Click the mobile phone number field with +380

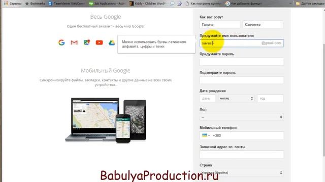[242, 135]
